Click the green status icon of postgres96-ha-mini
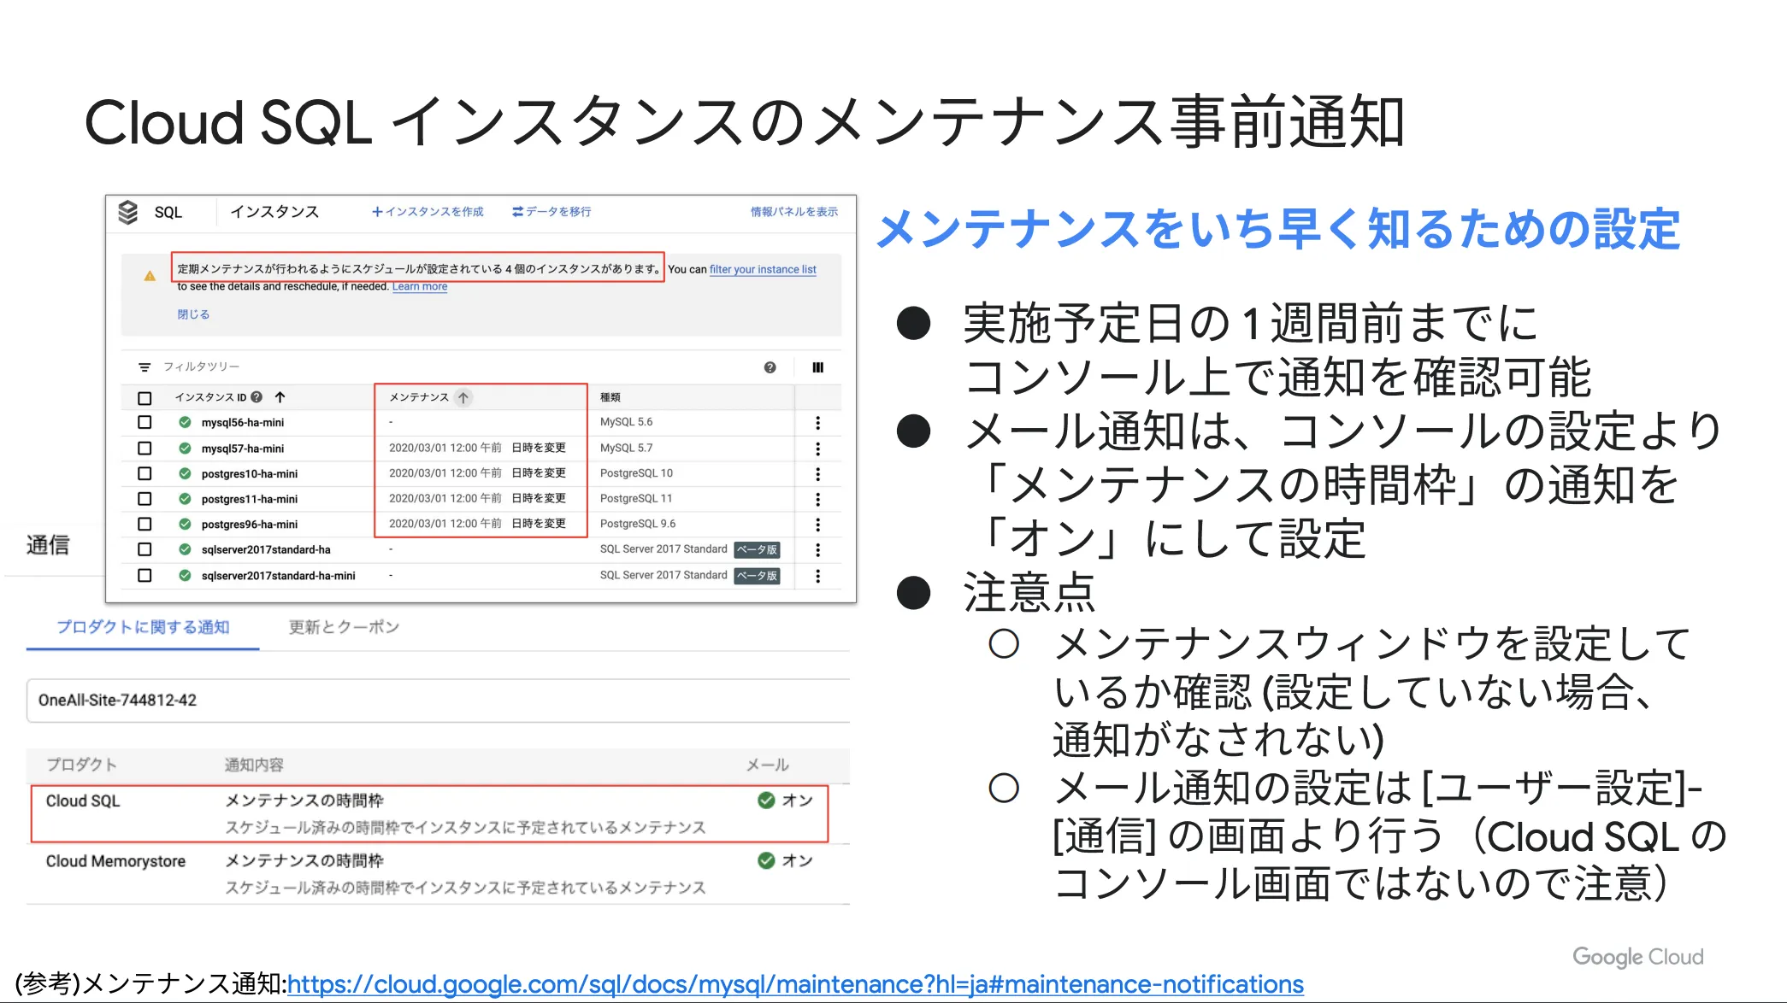The image size is (1787, 1003). [x=185, y=524]
